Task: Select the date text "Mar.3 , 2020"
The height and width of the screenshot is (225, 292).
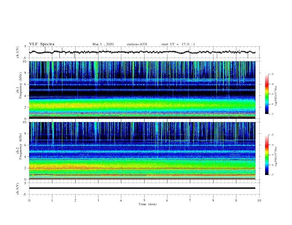Action: click(103, 44)
